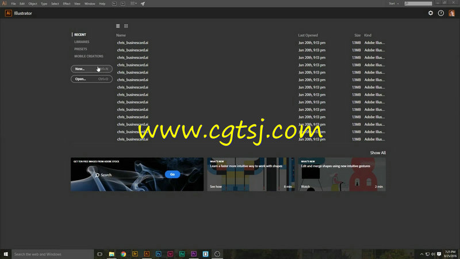Click the Ai logo in the menu bar
This screenshot has width=460, height=259.
4,3
